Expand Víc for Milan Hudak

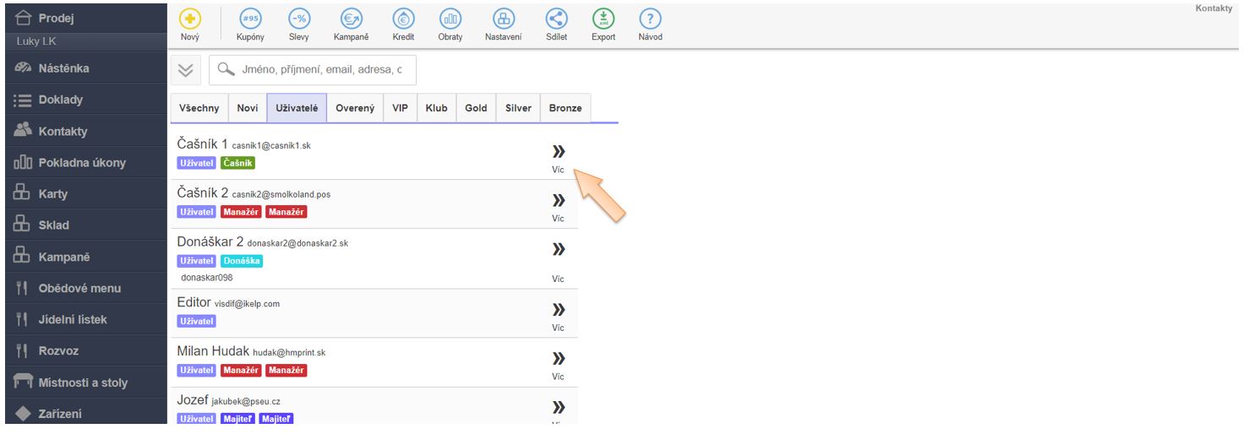click(558, 358)
